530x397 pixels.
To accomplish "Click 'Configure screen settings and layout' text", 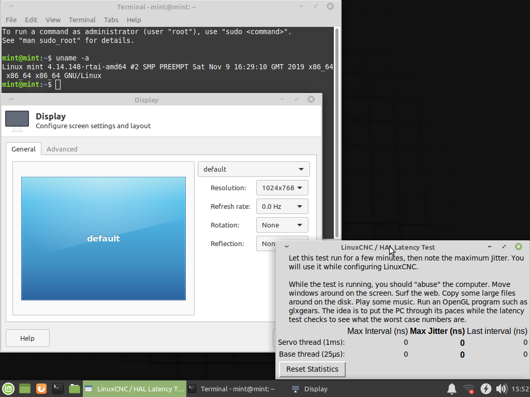I will (93, 126).
